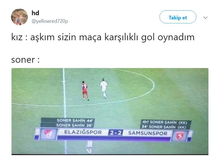Click the hd profile avatar picture
The image size is (220, 157).
pyautogui.click(x=19, y=17)
